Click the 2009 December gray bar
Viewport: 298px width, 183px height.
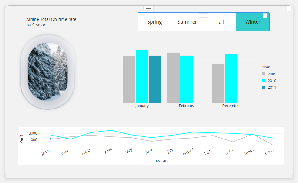coord(218,83)
